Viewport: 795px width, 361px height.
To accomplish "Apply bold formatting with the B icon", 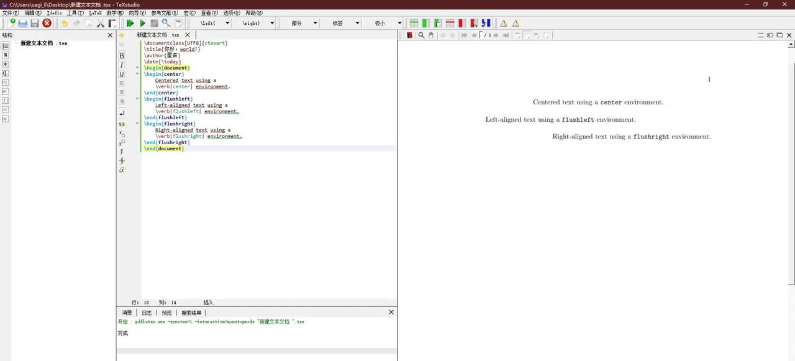I will (x=122, y=56).
